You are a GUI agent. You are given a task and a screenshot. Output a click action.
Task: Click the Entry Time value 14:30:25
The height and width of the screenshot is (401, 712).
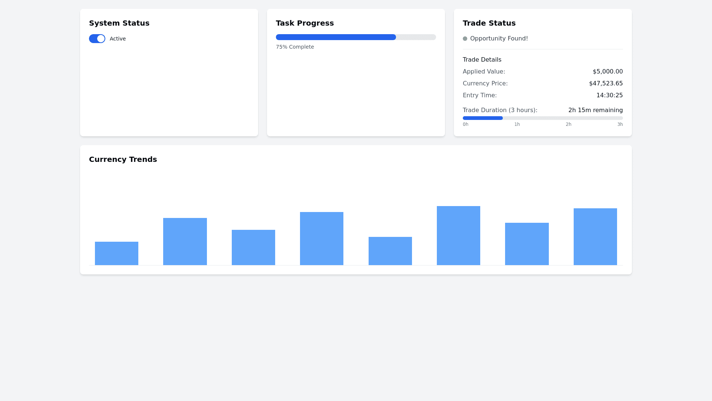point(610,95)
